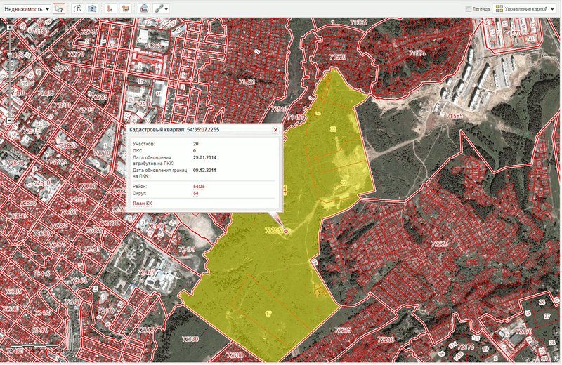Open the map info help tool
The width and height of the screenshot is (562, 365).
(92, 8)
